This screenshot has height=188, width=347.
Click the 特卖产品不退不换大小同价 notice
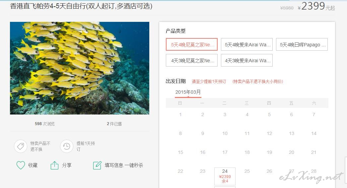coord(257,81)
